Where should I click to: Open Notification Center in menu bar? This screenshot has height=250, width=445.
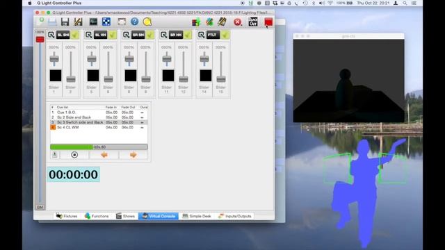pos(414,3)
